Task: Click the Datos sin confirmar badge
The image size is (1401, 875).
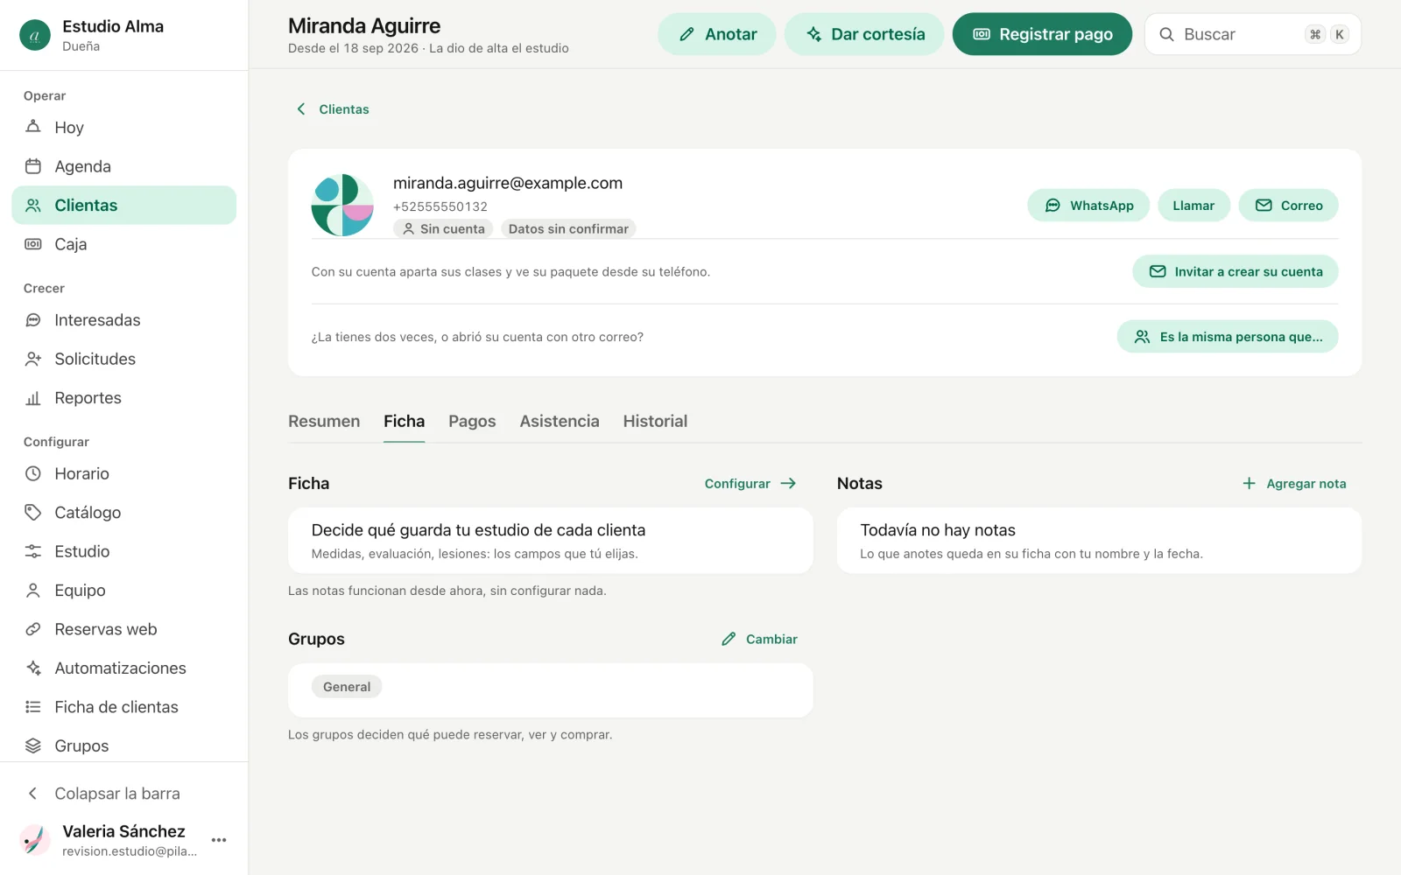Action: (x=568, y=229)
